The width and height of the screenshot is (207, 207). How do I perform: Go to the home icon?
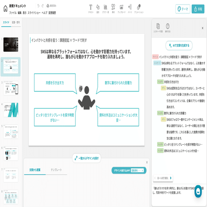point(5,8)
